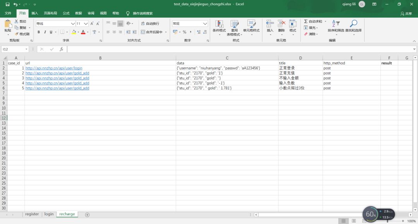Screen dimensions: 418x224
Task: Toggle Wrap Text (自动换行)
Action: 150,24
